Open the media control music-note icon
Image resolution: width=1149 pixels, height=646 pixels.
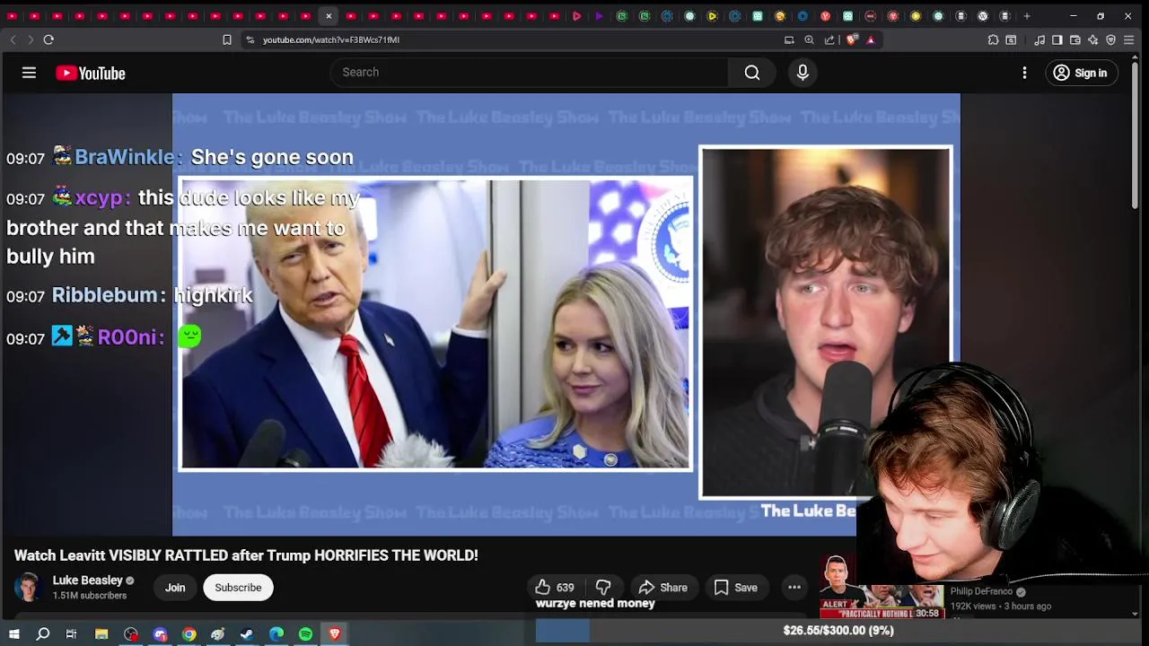pos(1039,39)
